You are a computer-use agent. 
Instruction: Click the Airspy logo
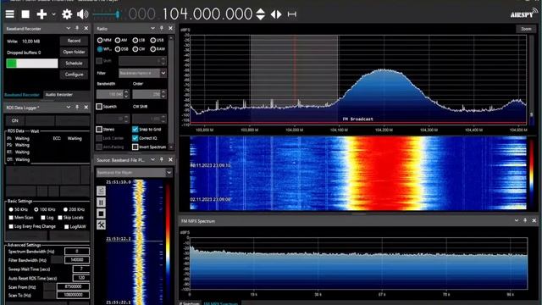tap(523, 14)
